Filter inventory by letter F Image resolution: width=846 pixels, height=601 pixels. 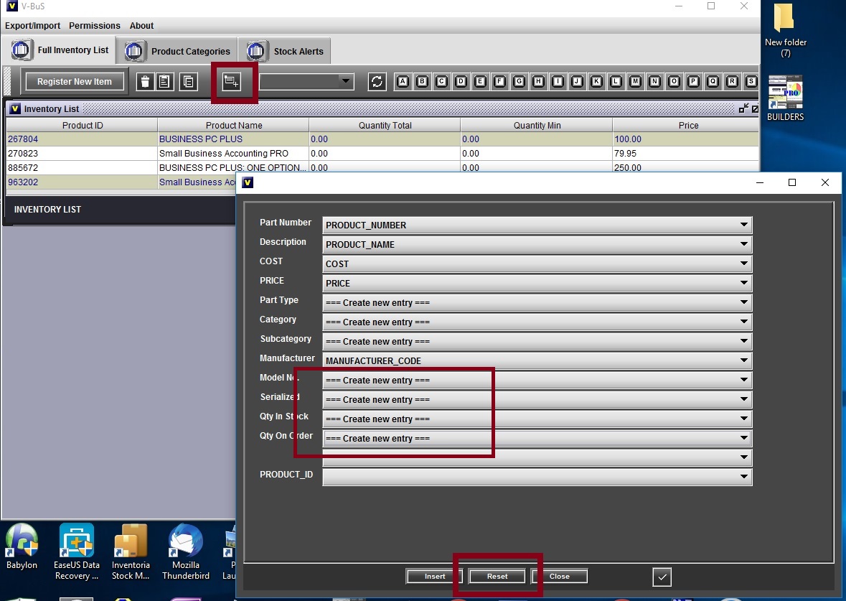pyautogui.click(x=499, y=82)
